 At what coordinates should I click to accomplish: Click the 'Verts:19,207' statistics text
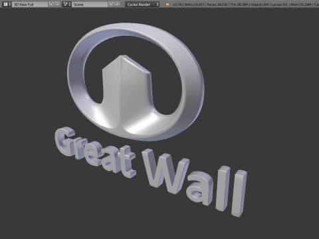tap(194, 5)
